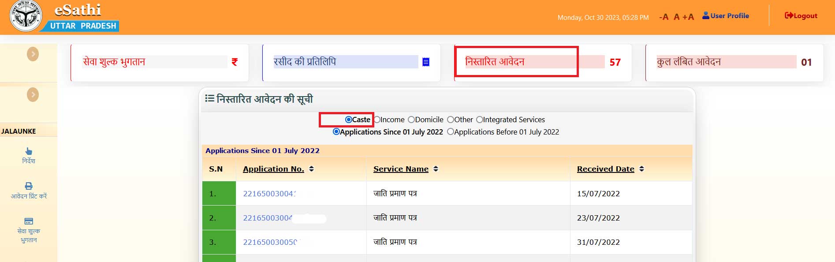Open application number in row 1
The width and height of the screenshot is (835, 262).
click(x=269, y=194)
